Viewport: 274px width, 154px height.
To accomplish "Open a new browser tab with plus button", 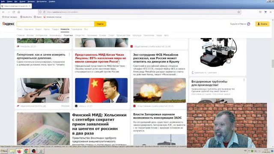I will coord(35,6).
